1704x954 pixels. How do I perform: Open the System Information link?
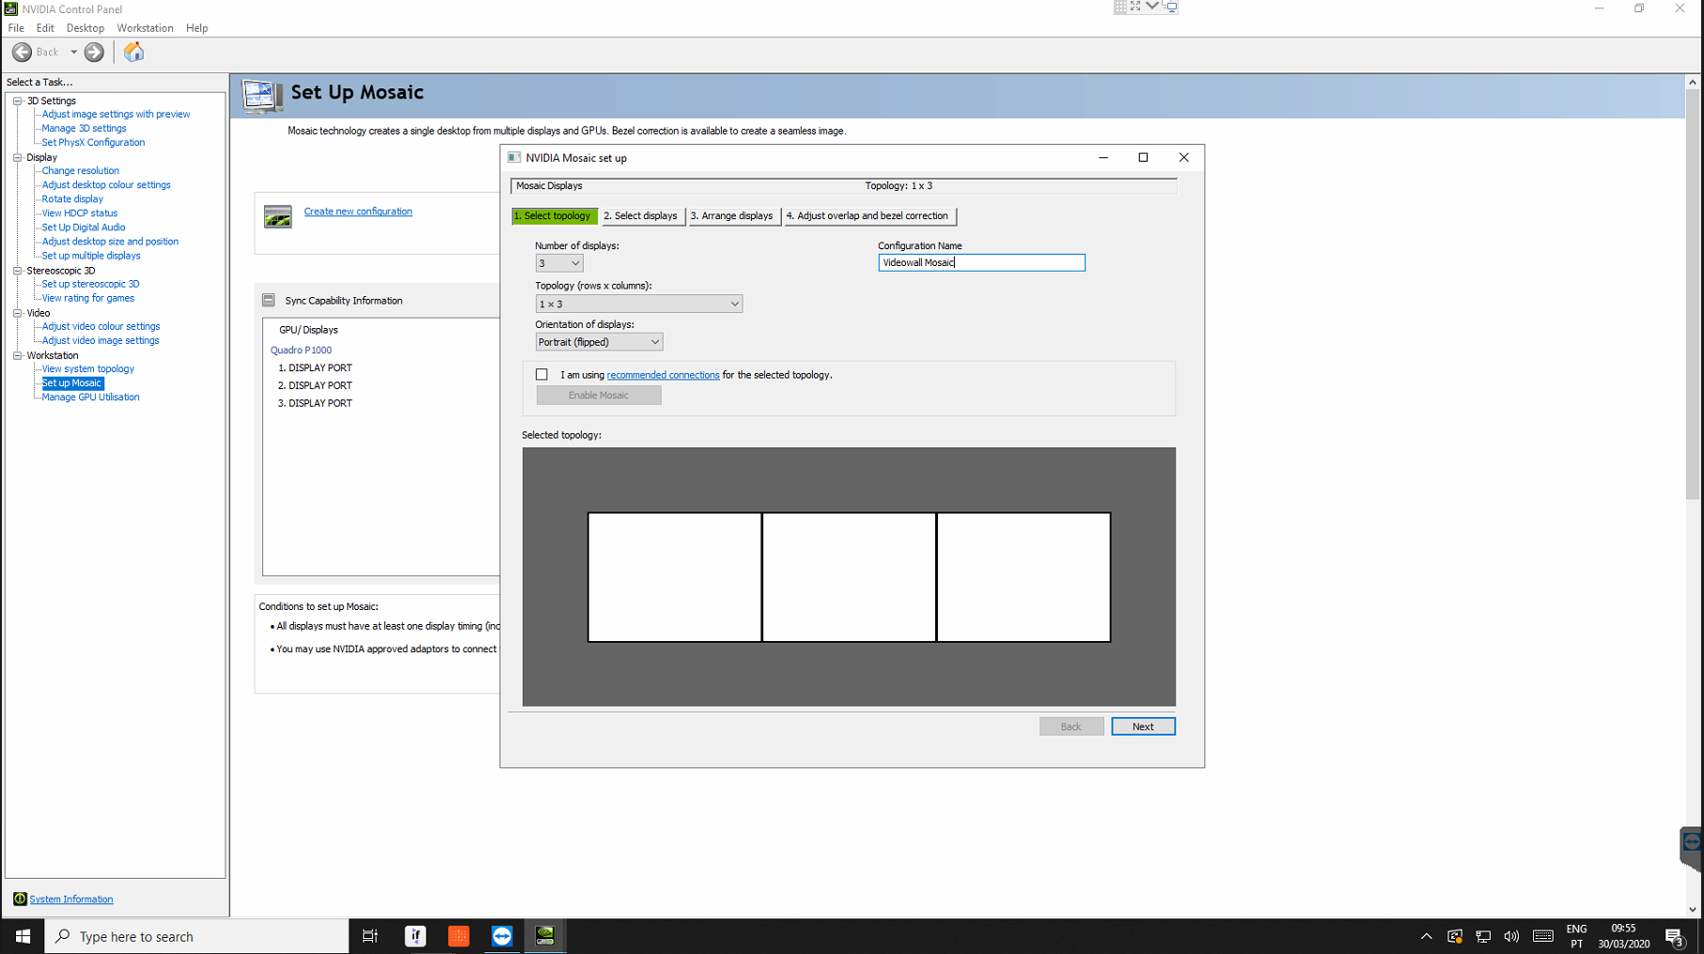coord(71,899)
